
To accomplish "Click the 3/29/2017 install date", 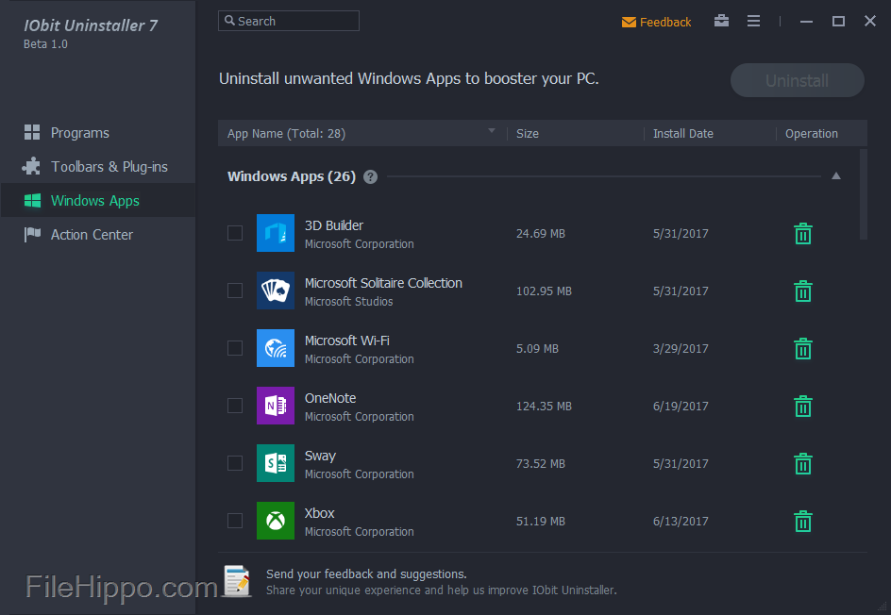I will click(x=681, y=349).
